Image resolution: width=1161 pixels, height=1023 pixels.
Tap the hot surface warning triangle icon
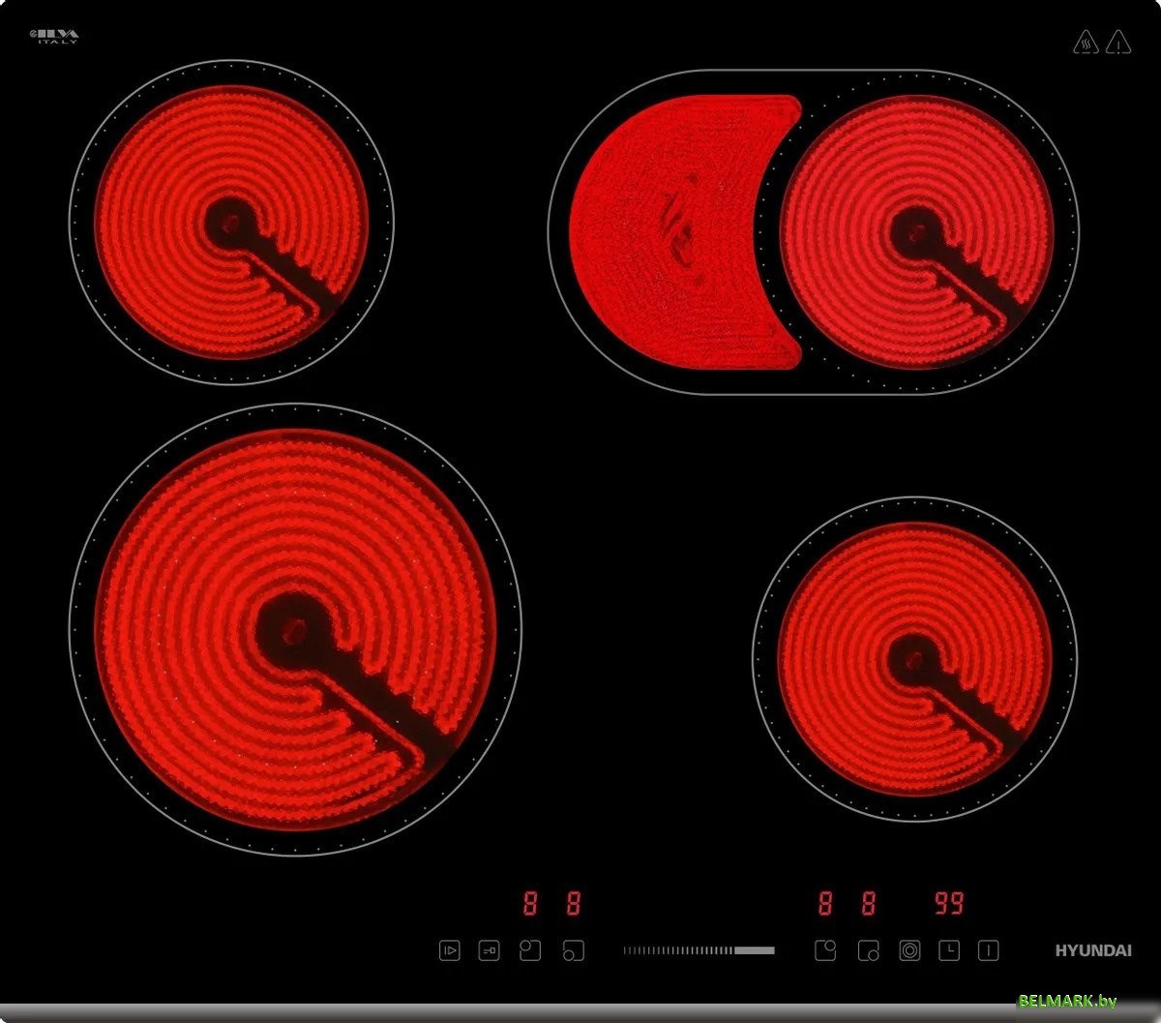coord(1085,42)
